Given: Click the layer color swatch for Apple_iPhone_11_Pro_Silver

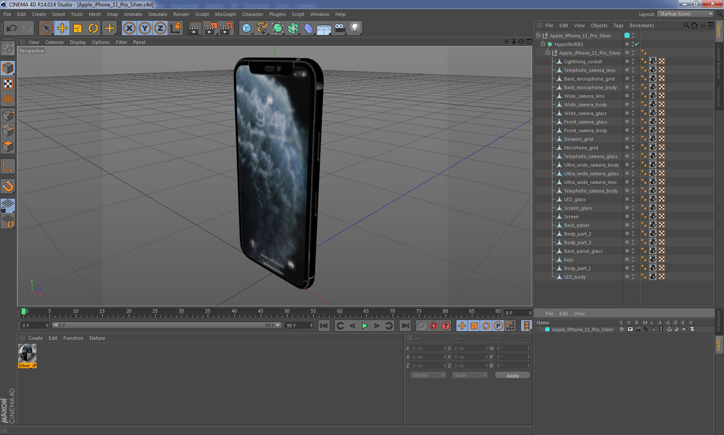Looking at the screenshot, I should click(x=547, y=329).
